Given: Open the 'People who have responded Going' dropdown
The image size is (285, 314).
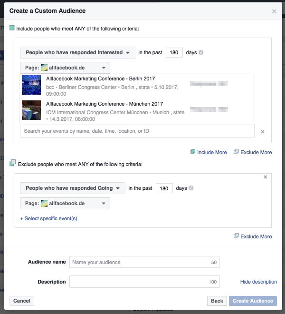Looking at the screenshot, I should point(73,188).
